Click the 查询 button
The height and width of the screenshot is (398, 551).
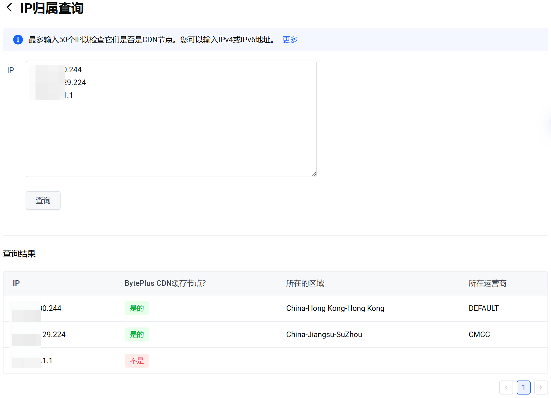[x=43, y=200]
